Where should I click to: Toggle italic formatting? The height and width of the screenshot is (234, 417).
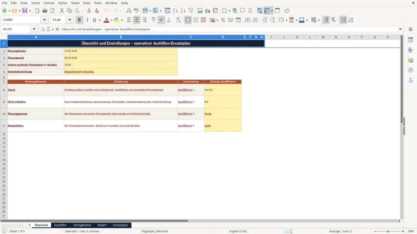87,20
